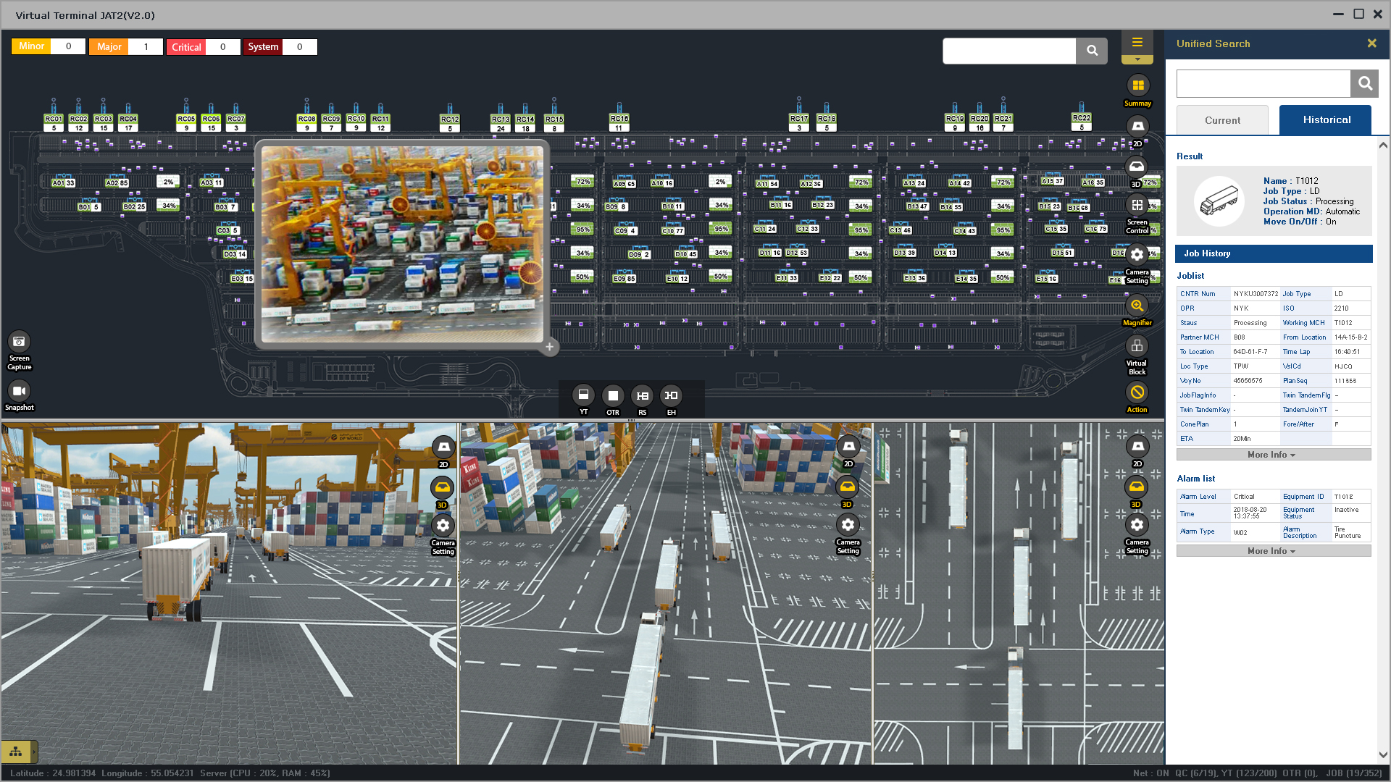Expand Joblist More Info dropdown
Image resolution: width=1391 pixels, height=782 pixels.
pos(1273,455)
